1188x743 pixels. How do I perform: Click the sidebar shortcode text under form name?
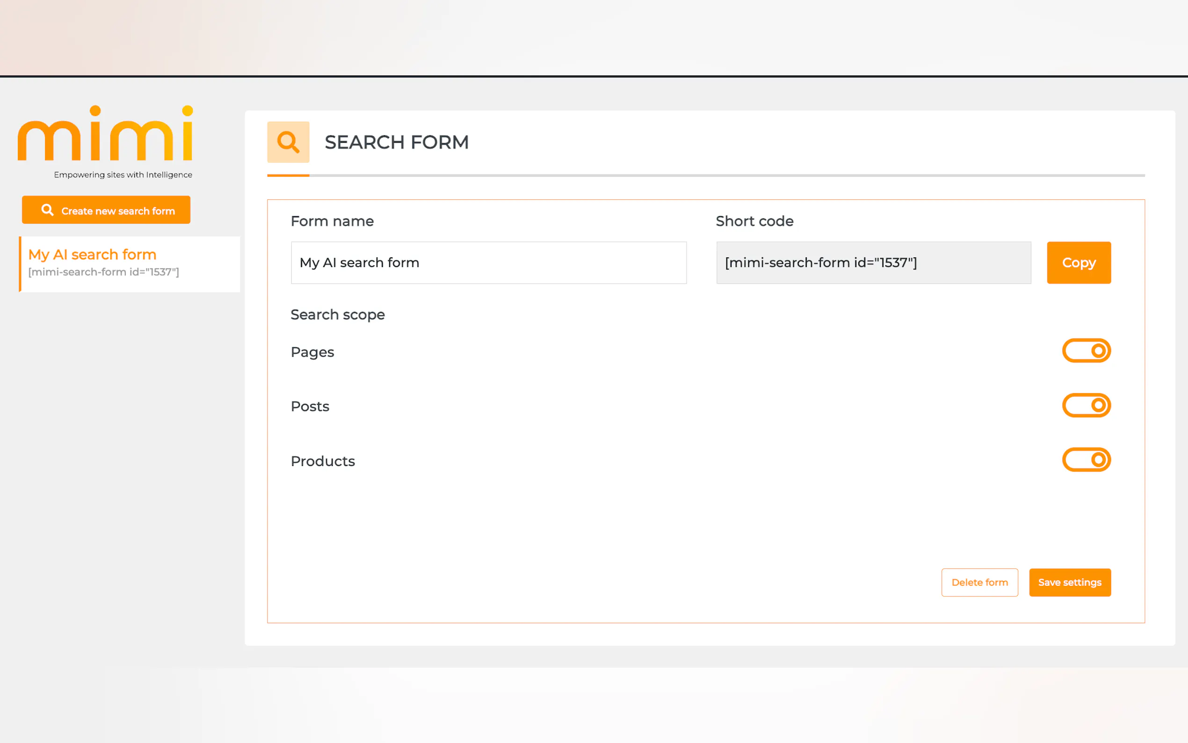pyautogui.click(x=104, y=272)
